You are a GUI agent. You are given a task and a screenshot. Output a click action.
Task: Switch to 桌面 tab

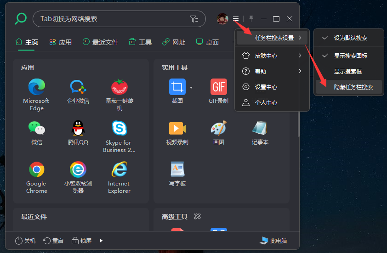(x=207, y=42)
